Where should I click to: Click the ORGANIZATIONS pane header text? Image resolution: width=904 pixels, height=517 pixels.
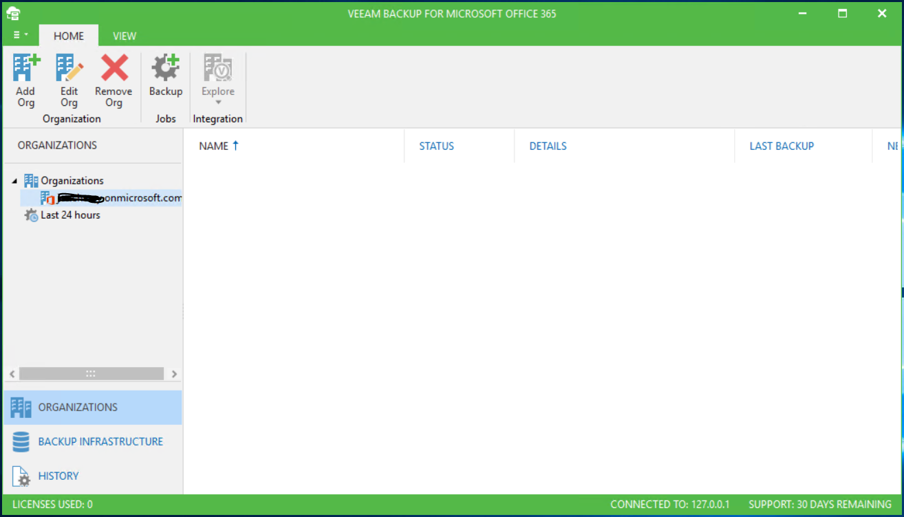click(57, 145)
